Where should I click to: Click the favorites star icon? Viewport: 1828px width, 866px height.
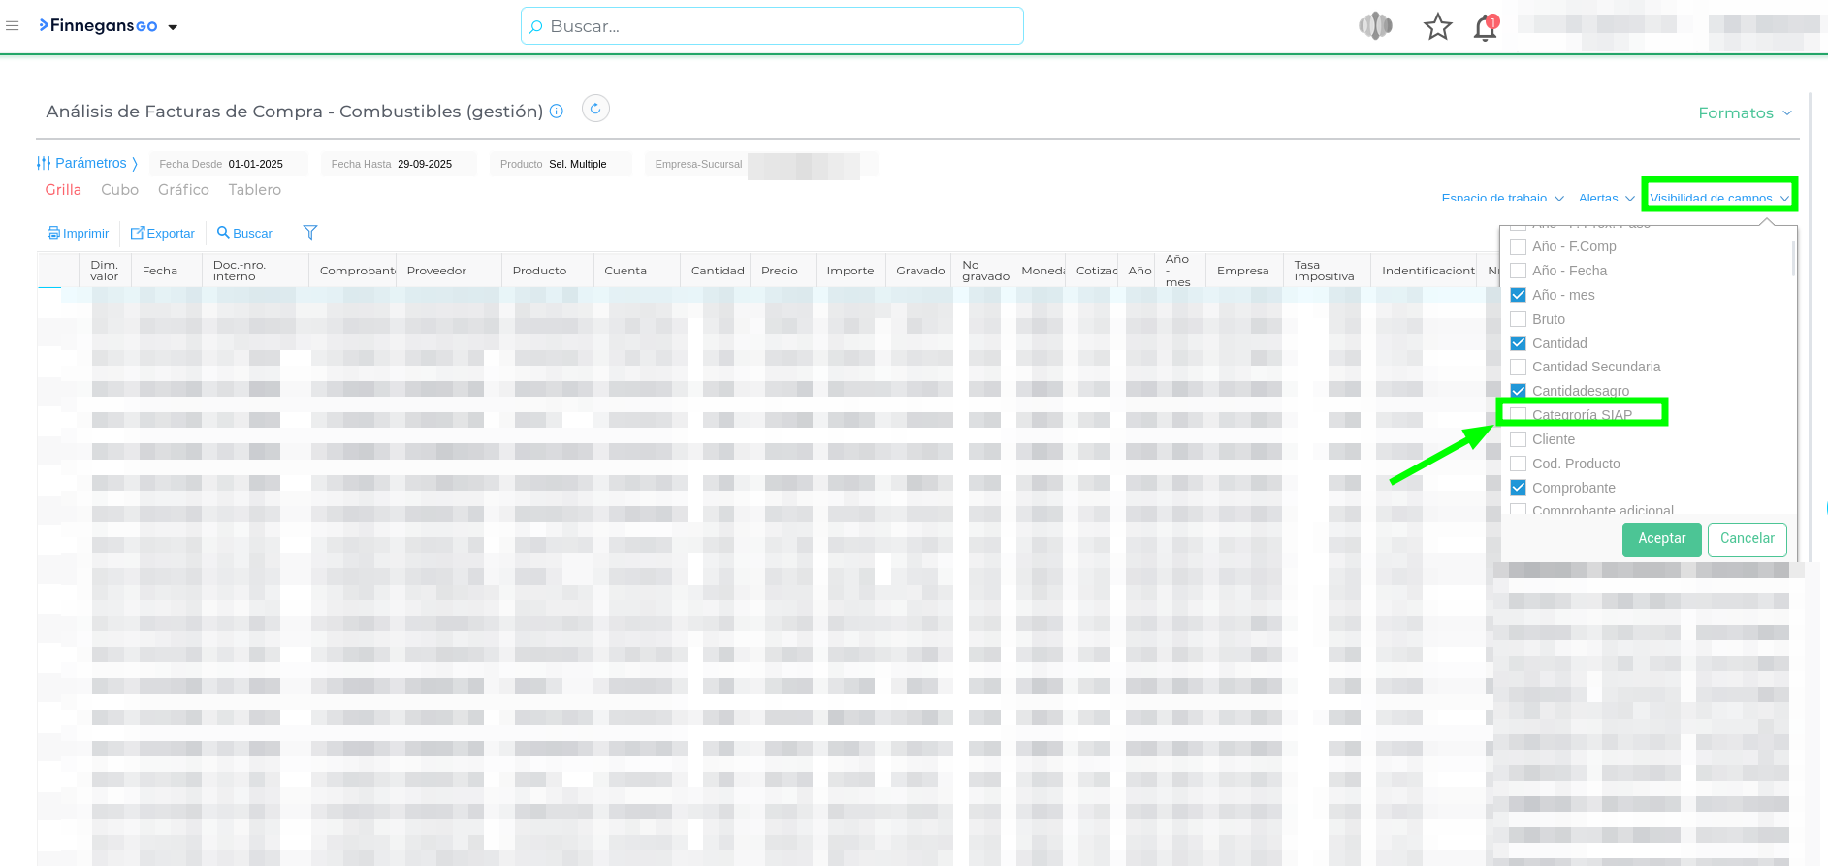[x=1437, y=27]
